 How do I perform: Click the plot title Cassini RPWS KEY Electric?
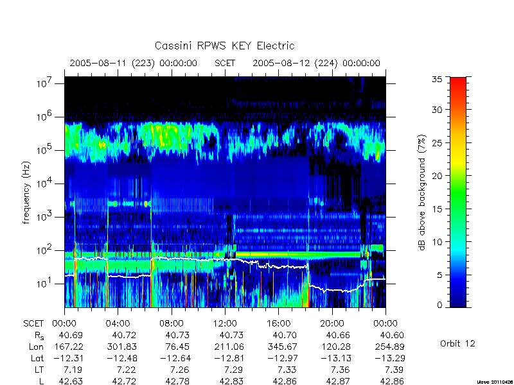(x=224, y=46)
